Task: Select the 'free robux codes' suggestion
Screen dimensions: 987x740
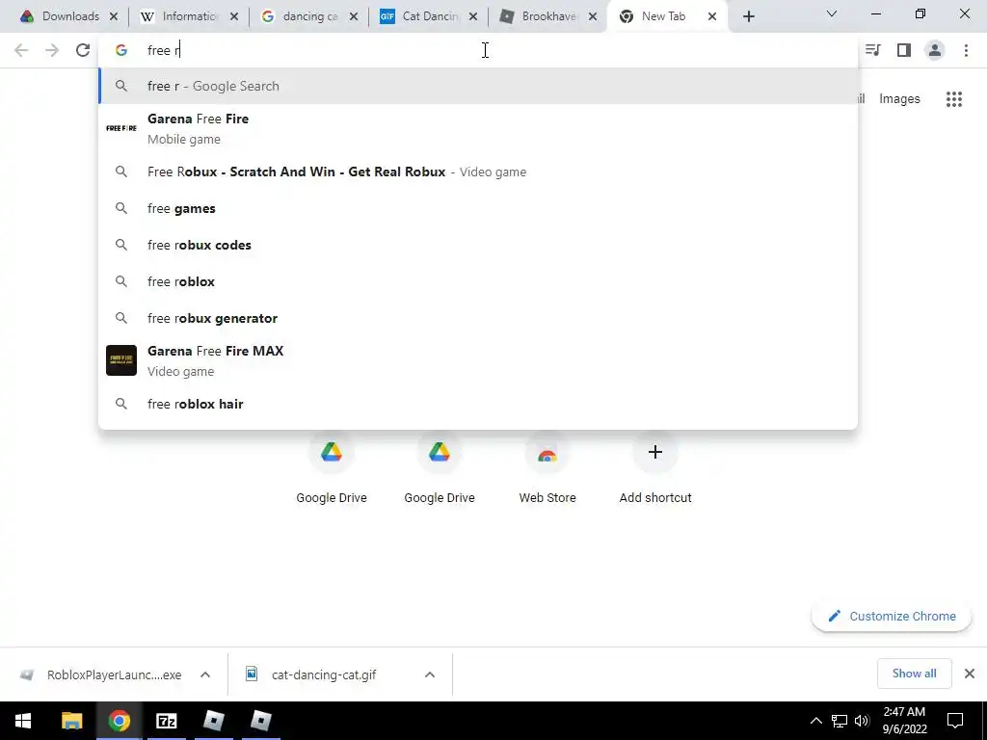Action: (478, 245)
